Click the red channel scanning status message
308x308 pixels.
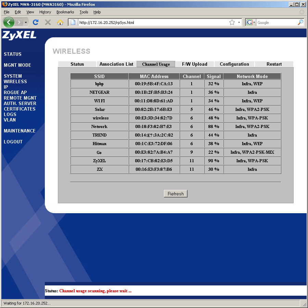point(95,291)
